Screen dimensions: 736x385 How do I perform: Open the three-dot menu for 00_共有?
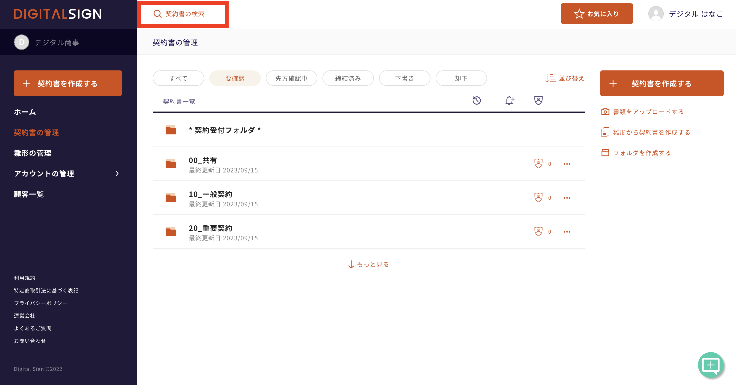click(567, 164)
